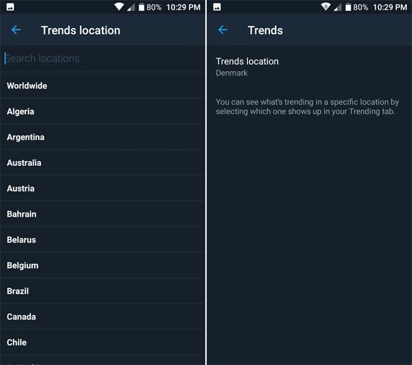Screen dimensions: 412x365
Task: Tap the image notification icon in left status bar
Action: point(11,7)
